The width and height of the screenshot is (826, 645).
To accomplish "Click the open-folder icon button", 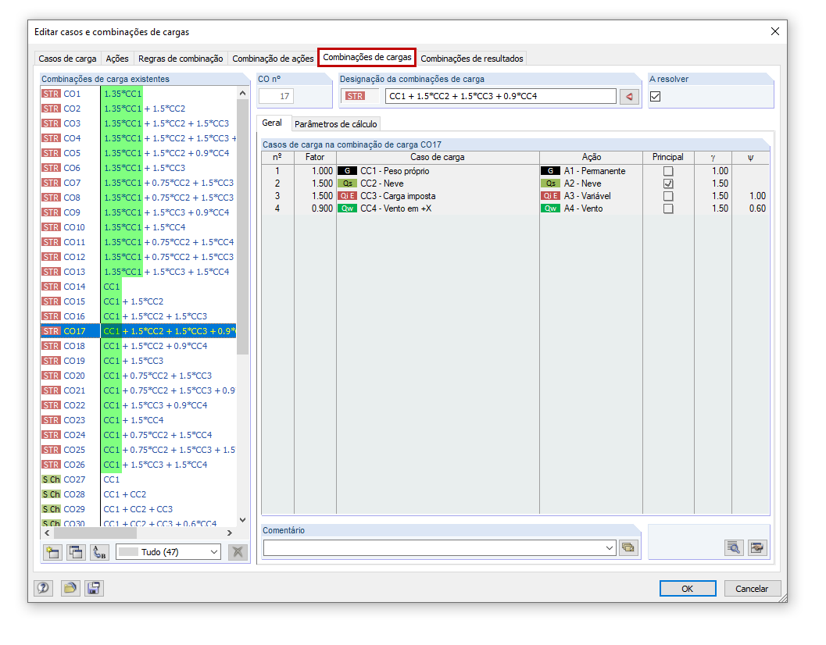I will pos(70,588).
